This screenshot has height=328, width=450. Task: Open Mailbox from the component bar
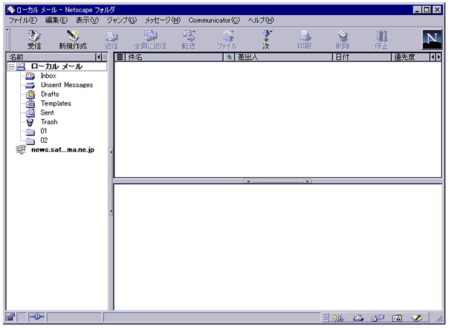click(x=358, y=318)
